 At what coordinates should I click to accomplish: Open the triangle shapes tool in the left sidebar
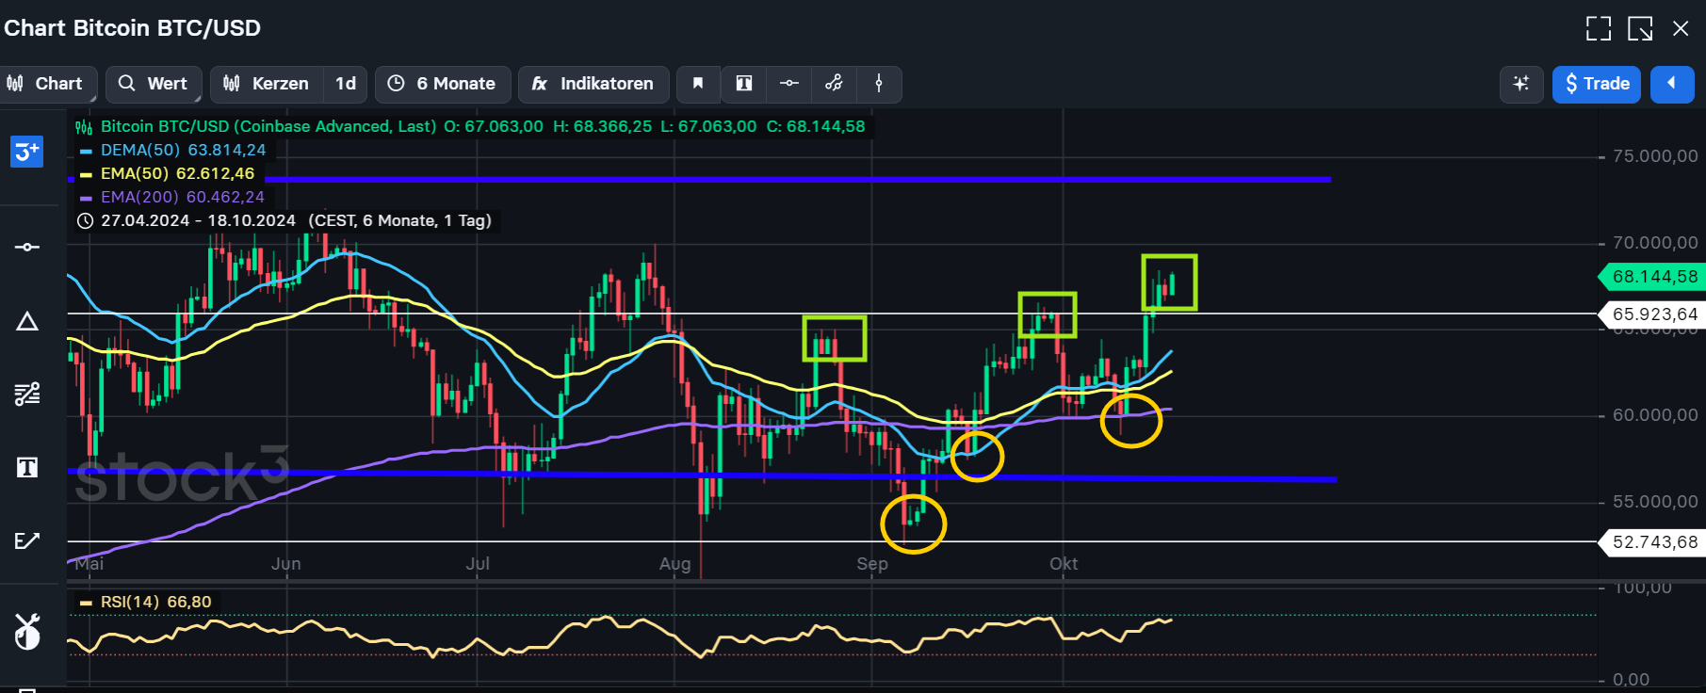click(x=27, y=322)
